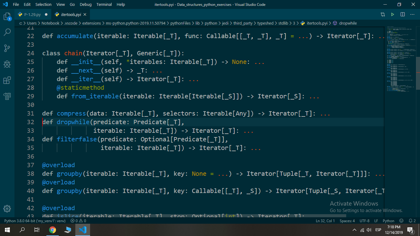Viewport: 420px width, 236px height.
Task: Open the Explorer view in the activity bar
Action: pyautogui.click(x=7, y=17)
